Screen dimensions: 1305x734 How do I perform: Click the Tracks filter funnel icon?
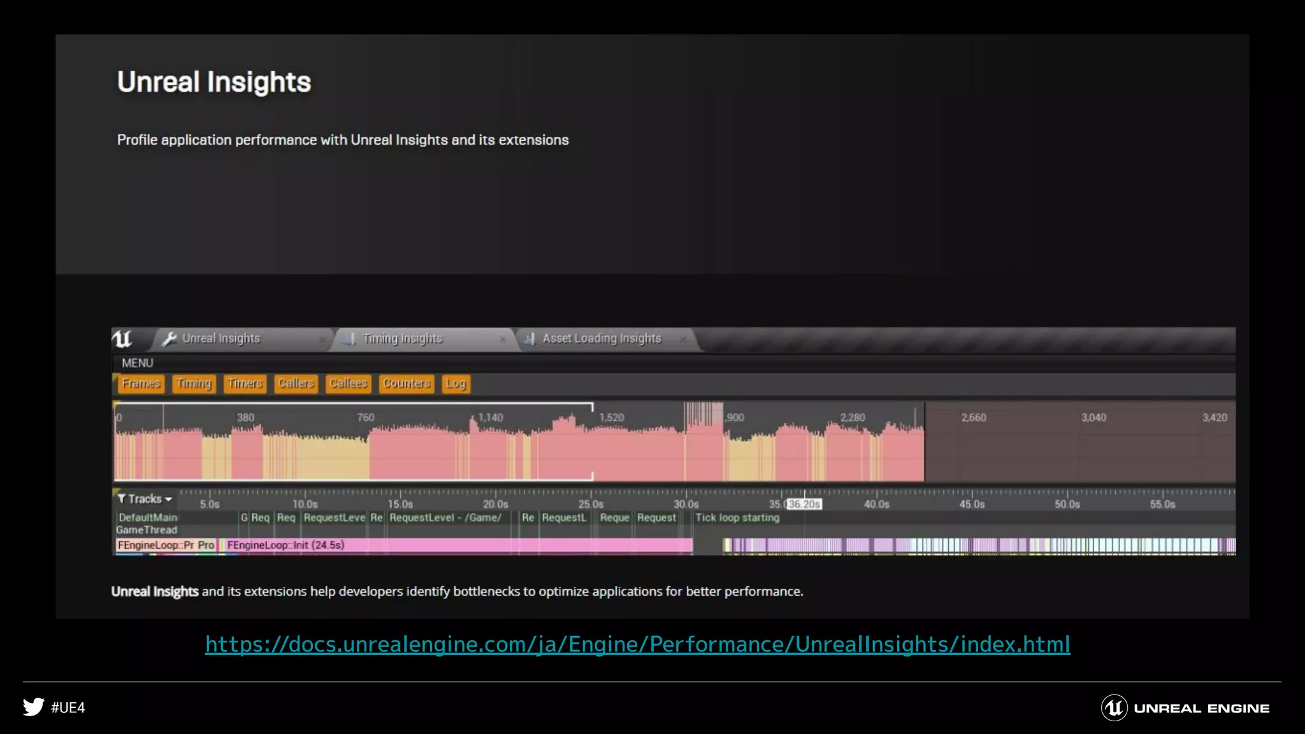coord(121,499)
